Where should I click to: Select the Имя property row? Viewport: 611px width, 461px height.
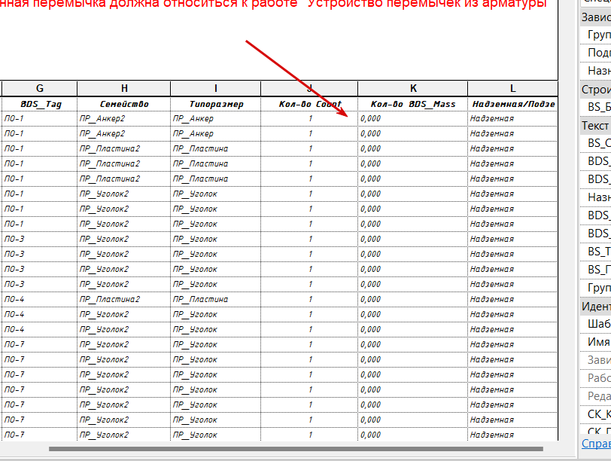click(595, 342)
